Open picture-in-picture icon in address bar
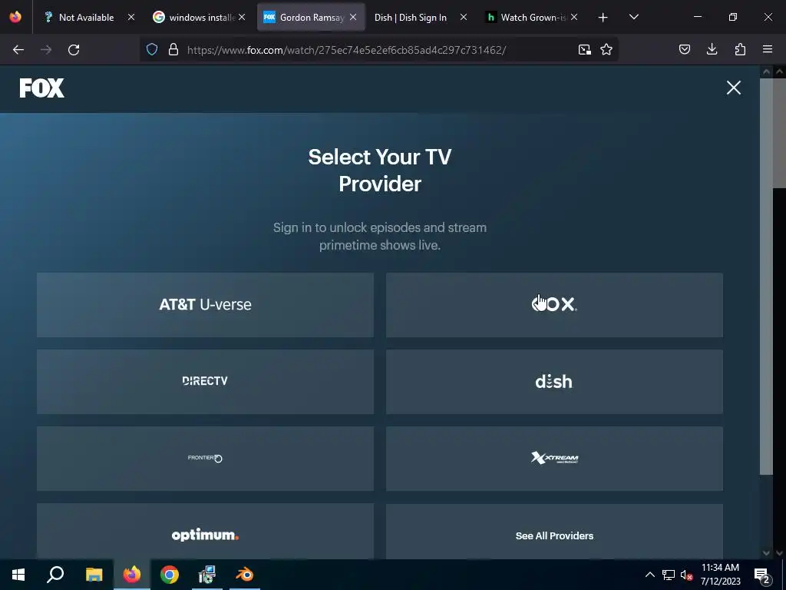 tap(584, 49)
